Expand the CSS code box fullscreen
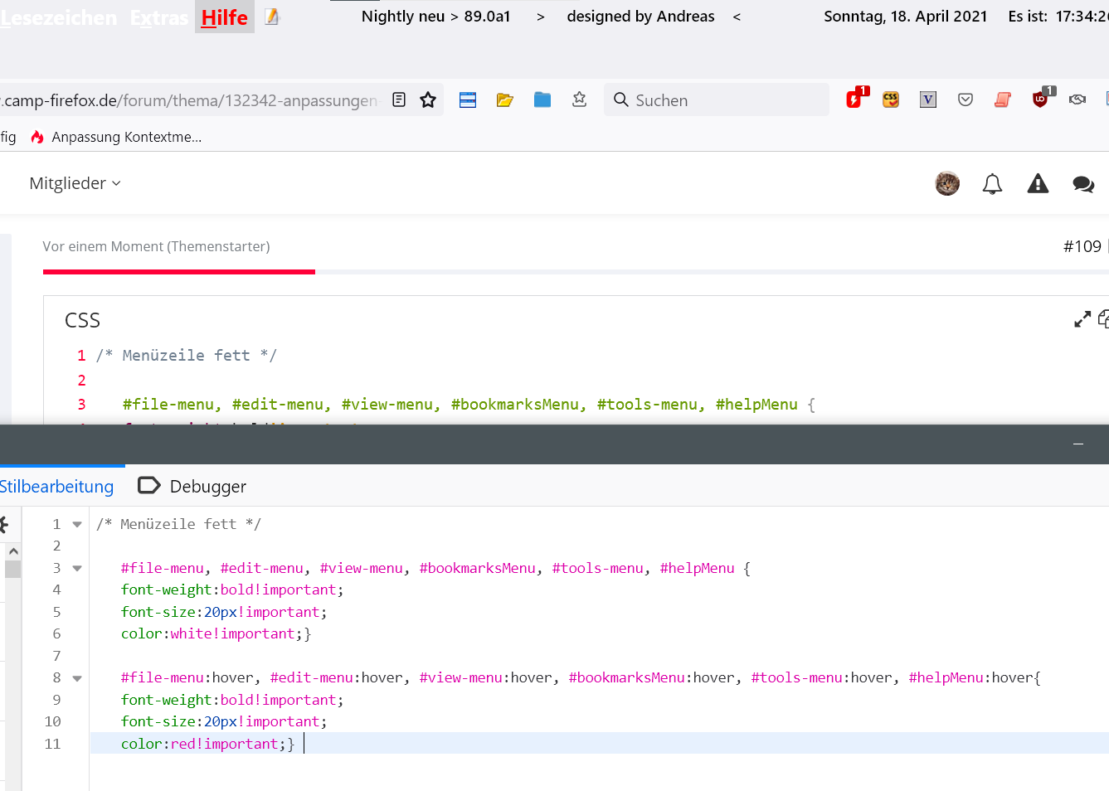 click(1082, 319)
